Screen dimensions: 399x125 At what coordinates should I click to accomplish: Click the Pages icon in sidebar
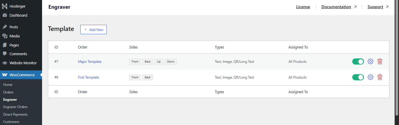point(5,45)
